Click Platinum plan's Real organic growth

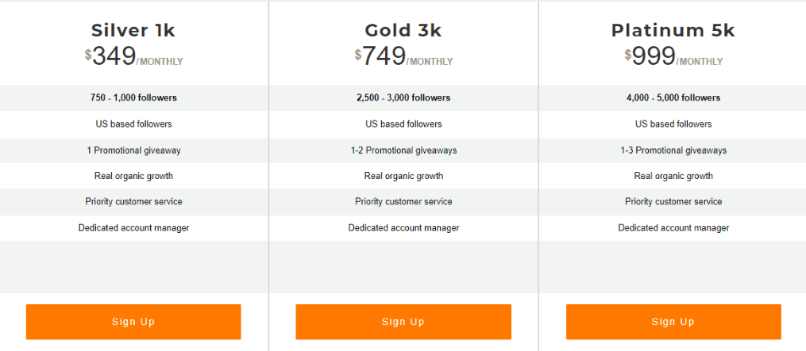coord(673,176)
